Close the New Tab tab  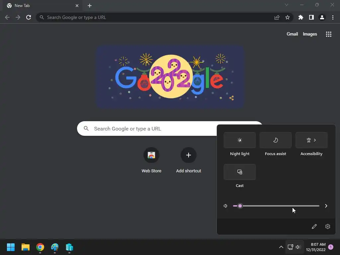click(77, 6)
